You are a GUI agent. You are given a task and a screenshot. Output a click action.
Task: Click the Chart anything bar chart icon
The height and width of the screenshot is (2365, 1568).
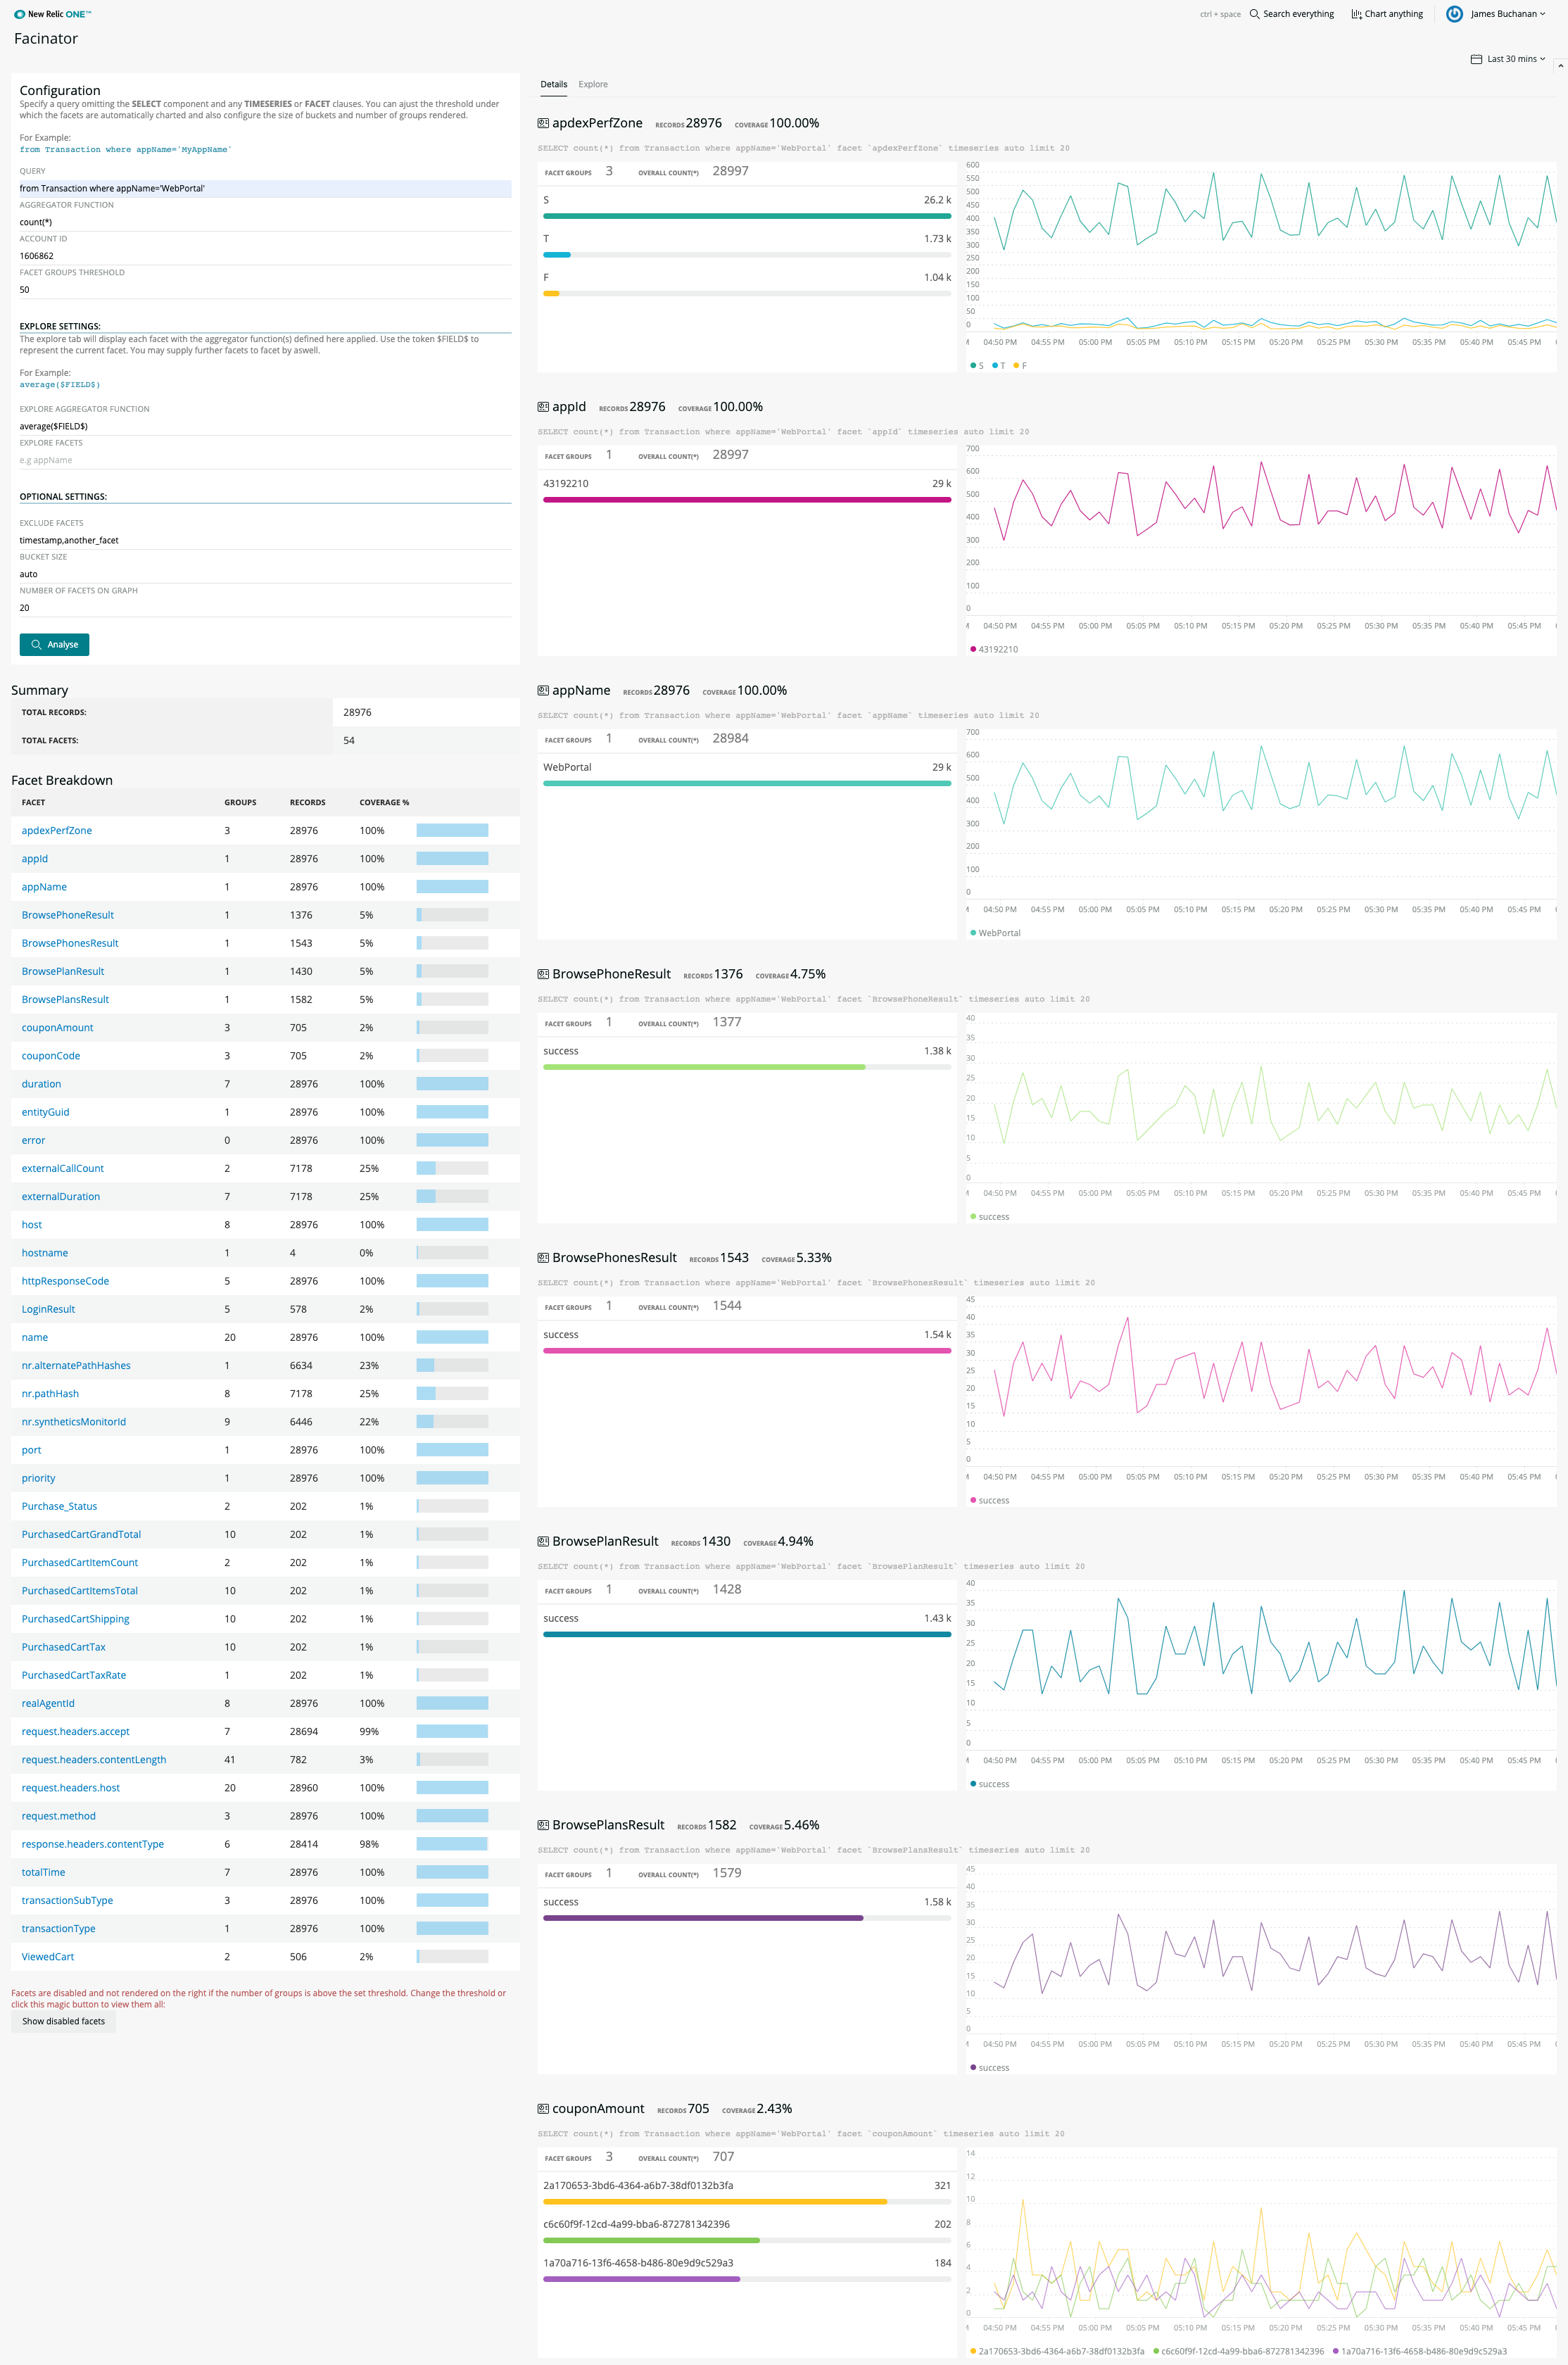[1356, 14]
